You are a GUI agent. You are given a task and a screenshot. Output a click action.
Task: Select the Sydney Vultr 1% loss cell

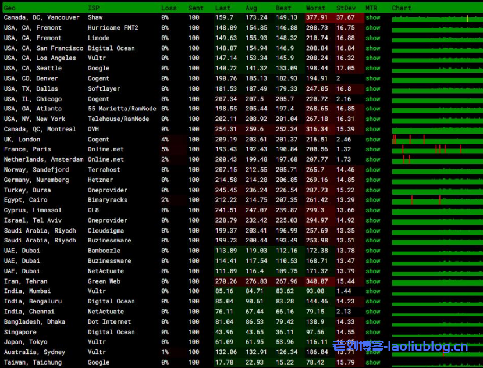point(165,352)
